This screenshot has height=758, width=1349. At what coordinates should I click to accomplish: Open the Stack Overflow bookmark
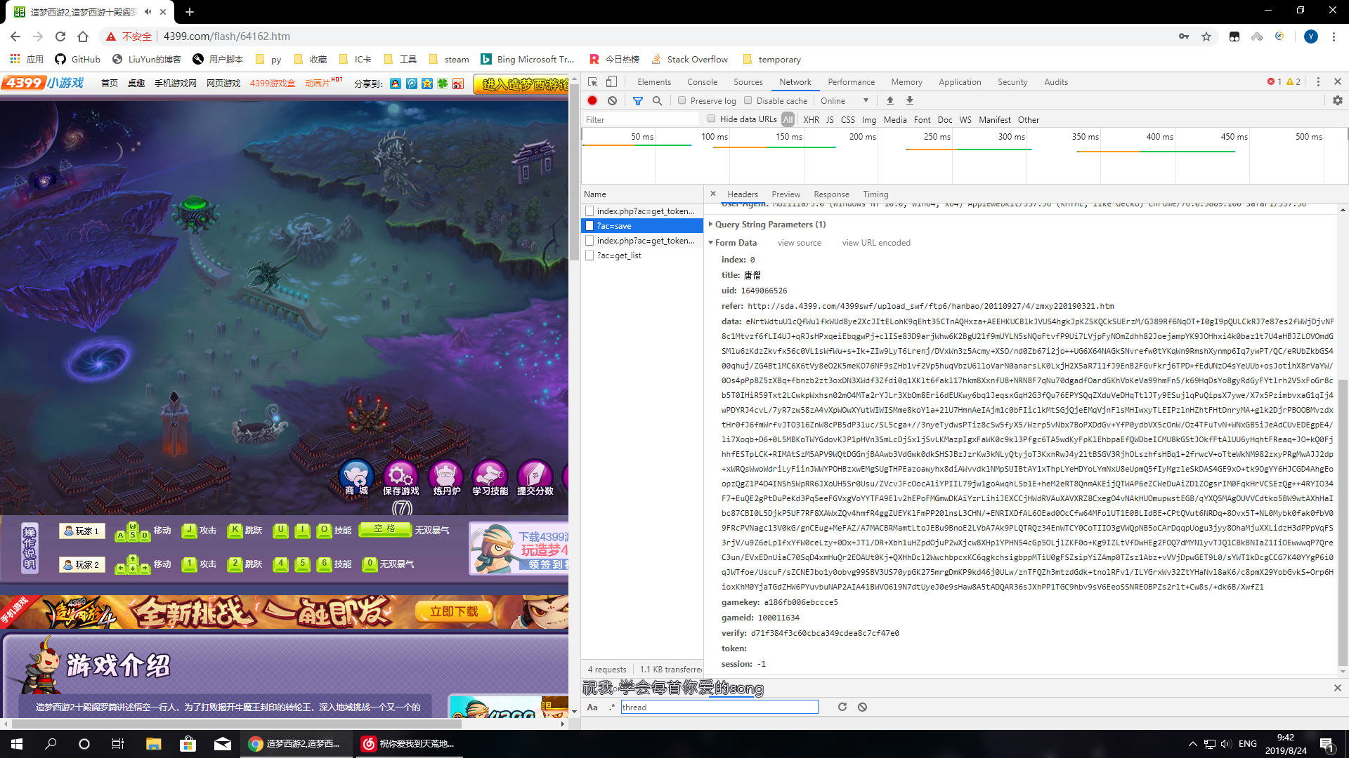[690, 59]
